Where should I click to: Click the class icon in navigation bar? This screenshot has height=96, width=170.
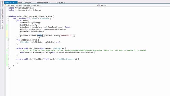point(6,5)
